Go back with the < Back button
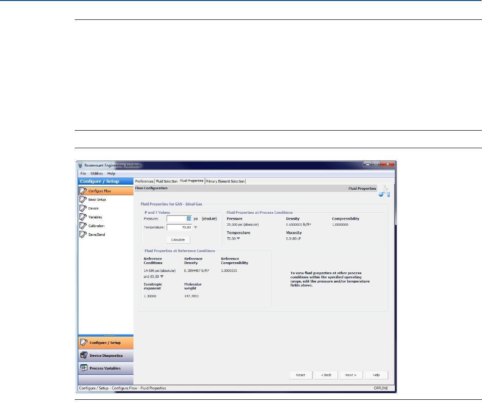This screenshot has height=403, width=482. pyautogui.click(x=326, y=375)
